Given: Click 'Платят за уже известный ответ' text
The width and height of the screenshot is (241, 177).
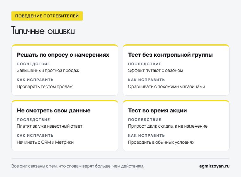Looking at the screenshot, I should click(x=49, y=126).
